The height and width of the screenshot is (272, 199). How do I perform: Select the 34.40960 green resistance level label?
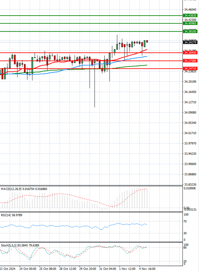point(190,24)
